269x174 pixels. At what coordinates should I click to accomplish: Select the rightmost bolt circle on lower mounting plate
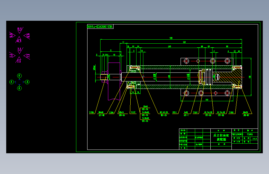point(227,93)
